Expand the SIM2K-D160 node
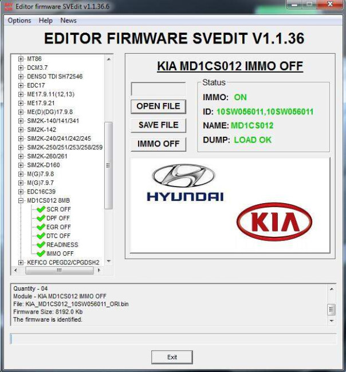346x372 pixels. (x=21, y=165)
